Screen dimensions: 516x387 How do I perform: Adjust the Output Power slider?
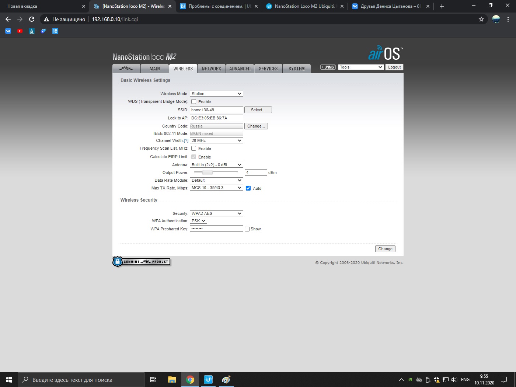point(208,172)
